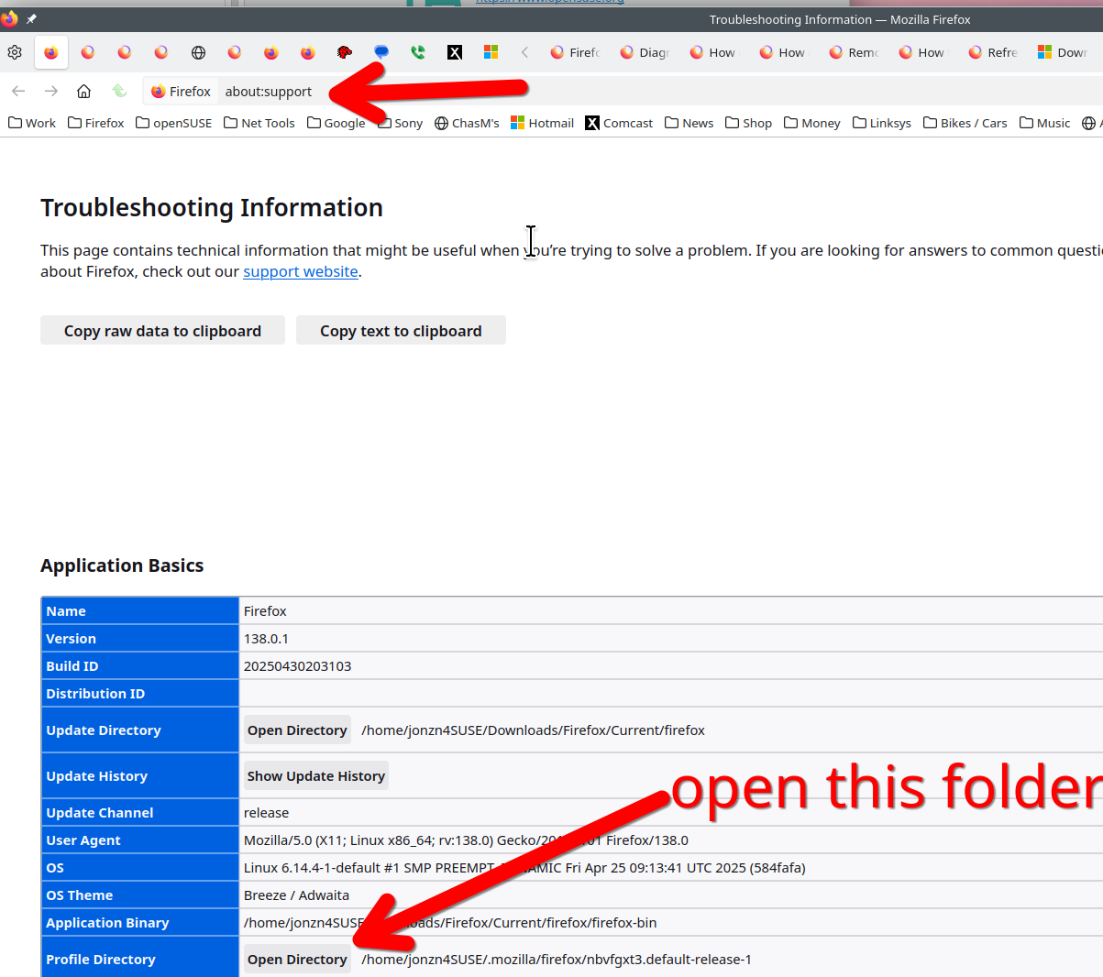Expand the Music bookmarks folder
The height and width of the screenshot is (977, 1103).
click(1044, 123)
